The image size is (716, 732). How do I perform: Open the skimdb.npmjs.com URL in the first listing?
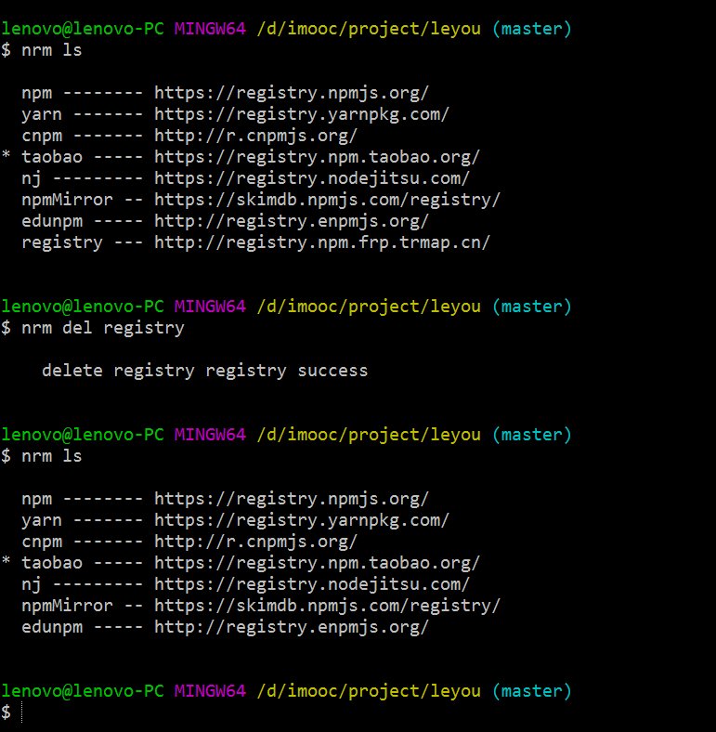pyautogui.click(x=327, y=200)
